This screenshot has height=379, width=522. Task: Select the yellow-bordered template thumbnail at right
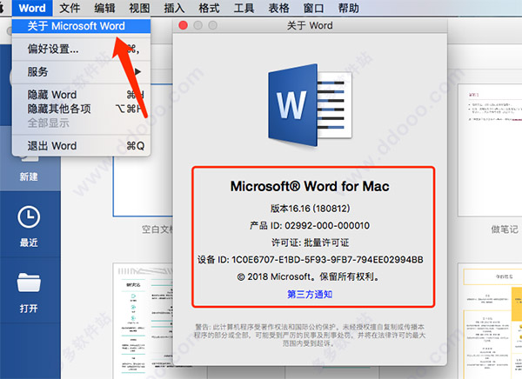point(490,321)
